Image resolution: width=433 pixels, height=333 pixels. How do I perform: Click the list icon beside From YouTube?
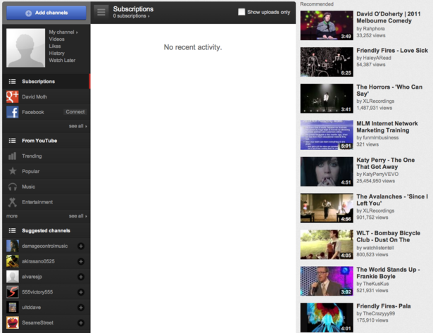pos(12,141)
